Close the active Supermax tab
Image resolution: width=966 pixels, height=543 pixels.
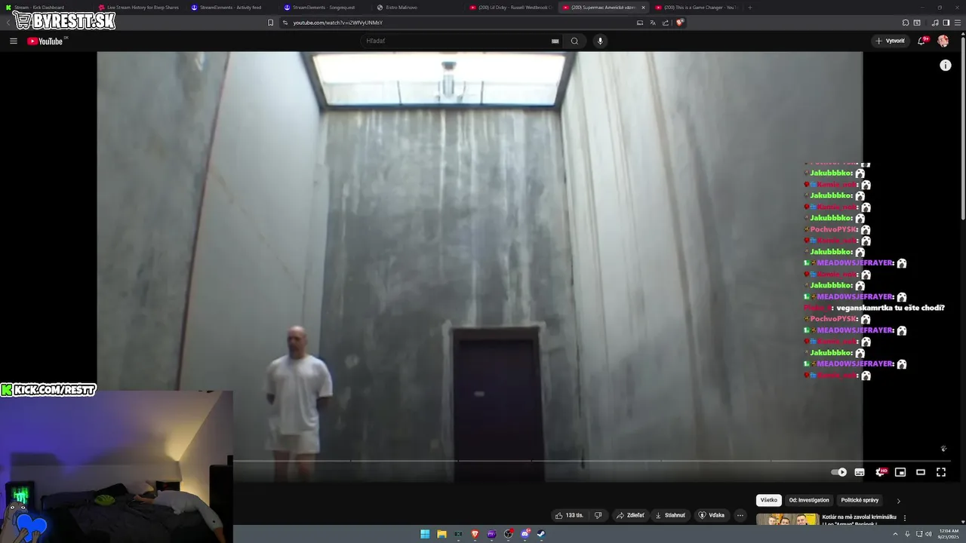click(643, 8)
